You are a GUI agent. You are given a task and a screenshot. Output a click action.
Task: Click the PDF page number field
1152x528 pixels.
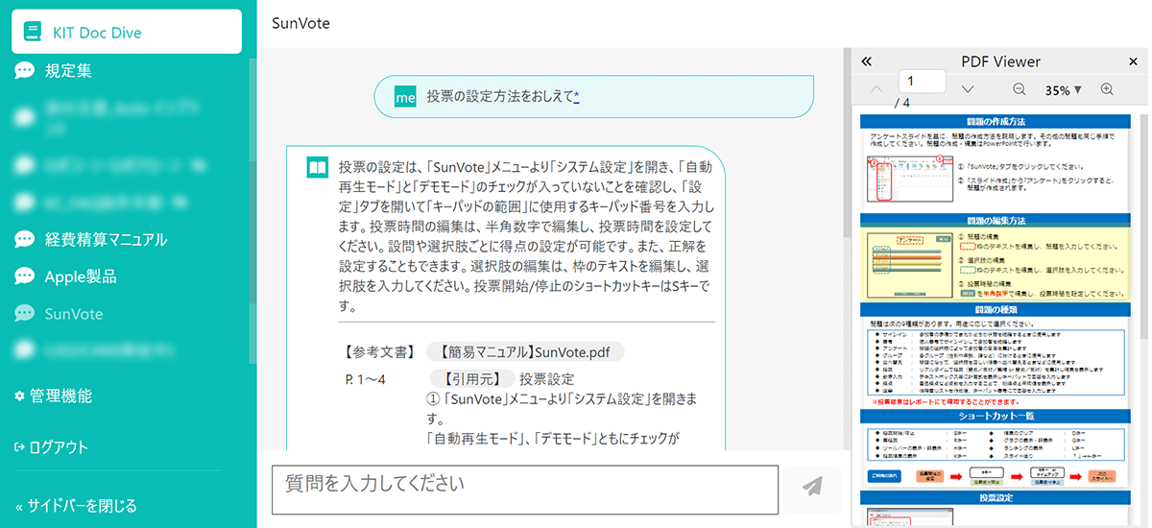(922, 82)
